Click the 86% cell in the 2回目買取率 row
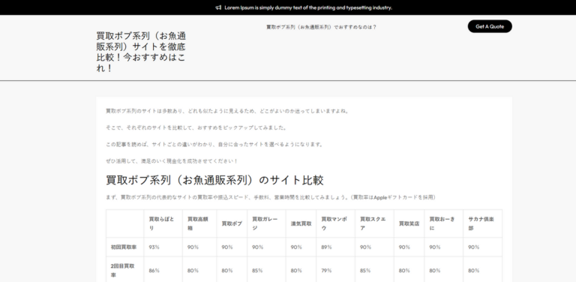Viewport: 576px width, 282px height. 163,270
